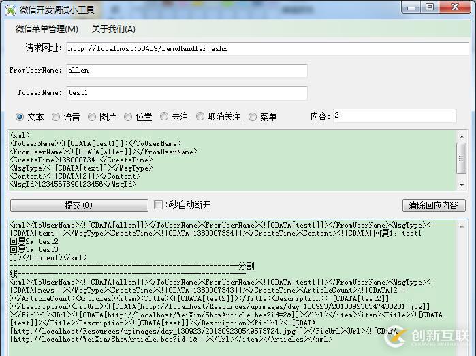
Task: Click the request XML text area
Action: [232, 160]
